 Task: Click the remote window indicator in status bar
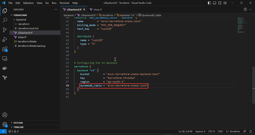click(x=3, y=131)
